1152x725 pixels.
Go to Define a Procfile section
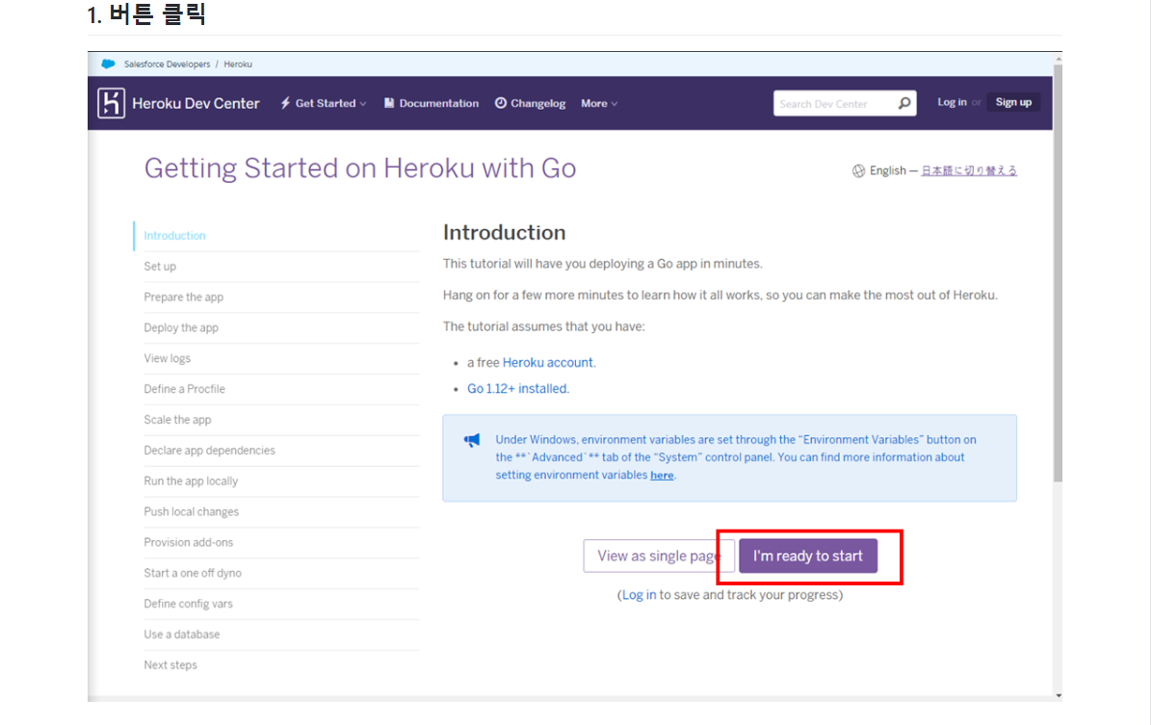tap(184, 389)
